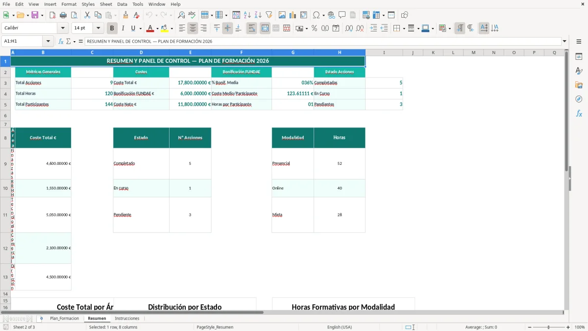Viewport: 588px width, 331px height.
Task: Open the Styles menu
Action: click(x=88, y=4)
